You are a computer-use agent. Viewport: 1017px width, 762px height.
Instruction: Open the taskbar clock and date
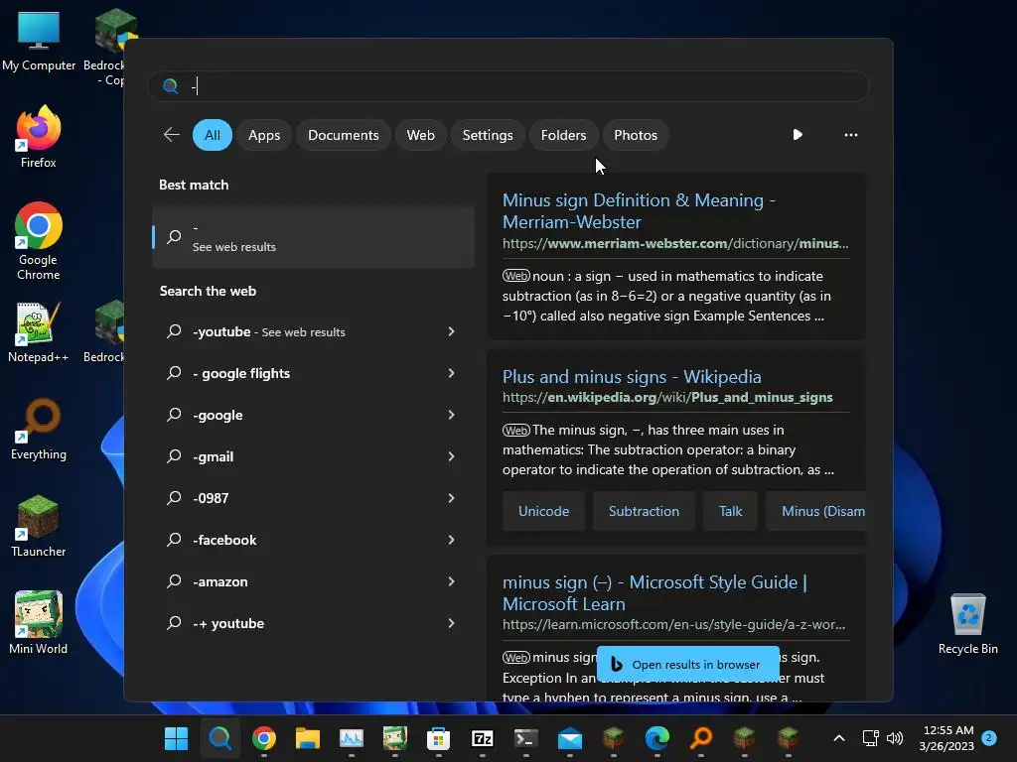946,738
